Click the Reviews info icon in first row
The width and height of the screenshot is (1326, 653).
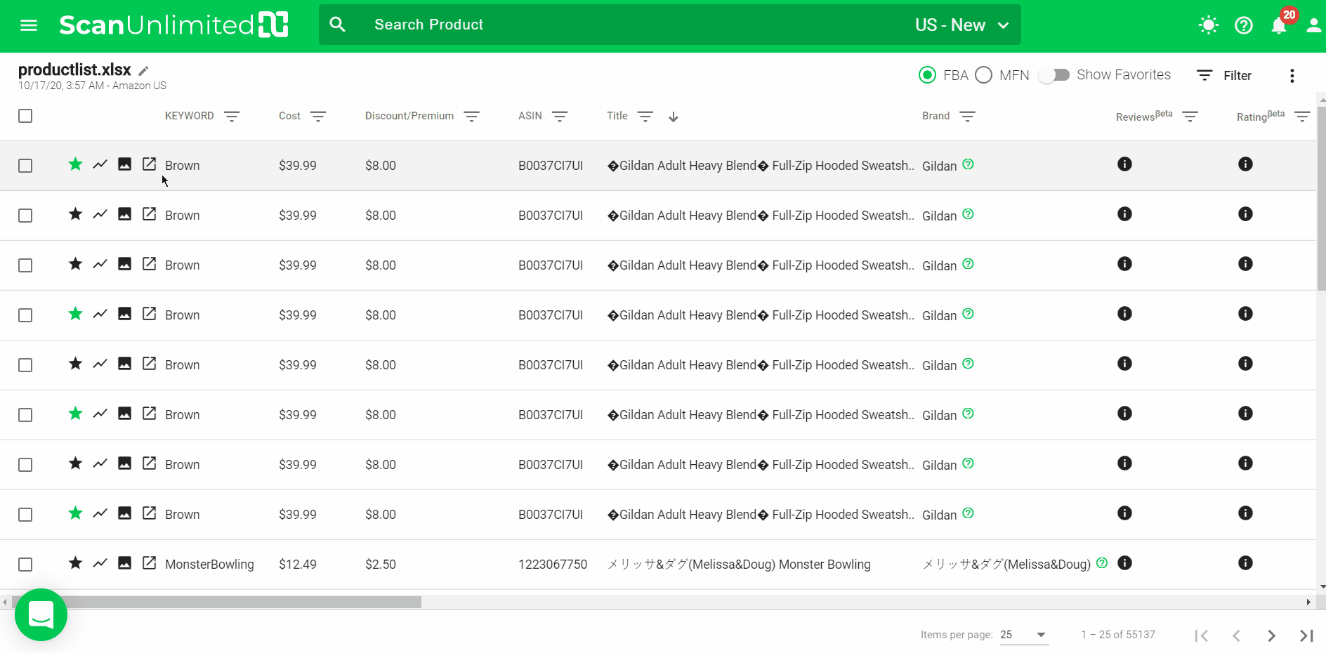click(x=1124, y=164)
